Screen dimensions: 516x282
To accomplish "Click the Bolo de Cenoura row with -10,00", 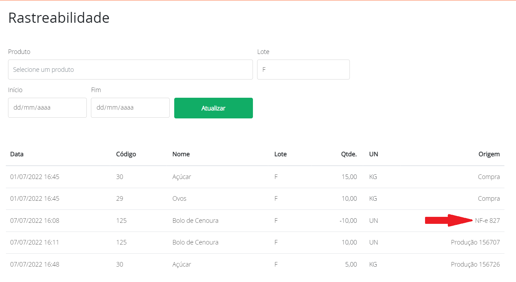I will click(x=195, y=221).
